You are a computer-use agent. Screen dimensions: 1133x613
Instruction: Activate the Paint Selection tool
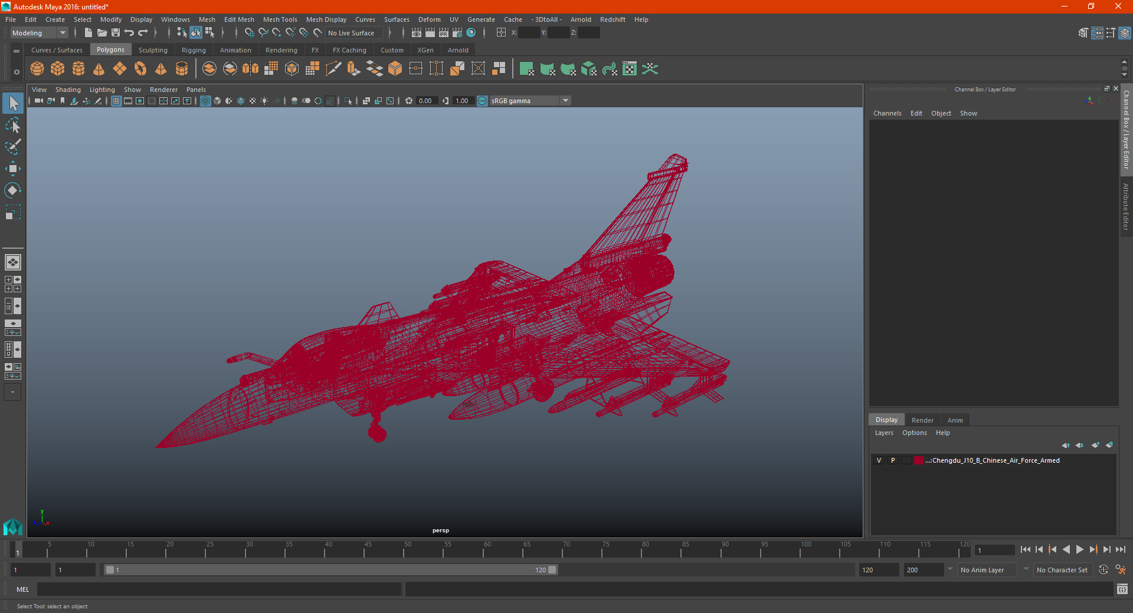[13, 147]
